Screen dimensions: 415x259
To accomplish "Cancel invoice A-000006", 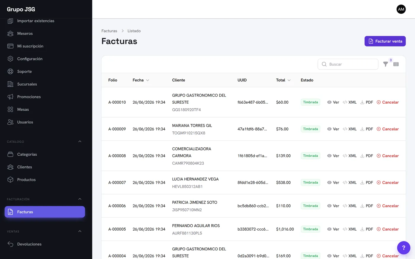I will tap(388, 206).
